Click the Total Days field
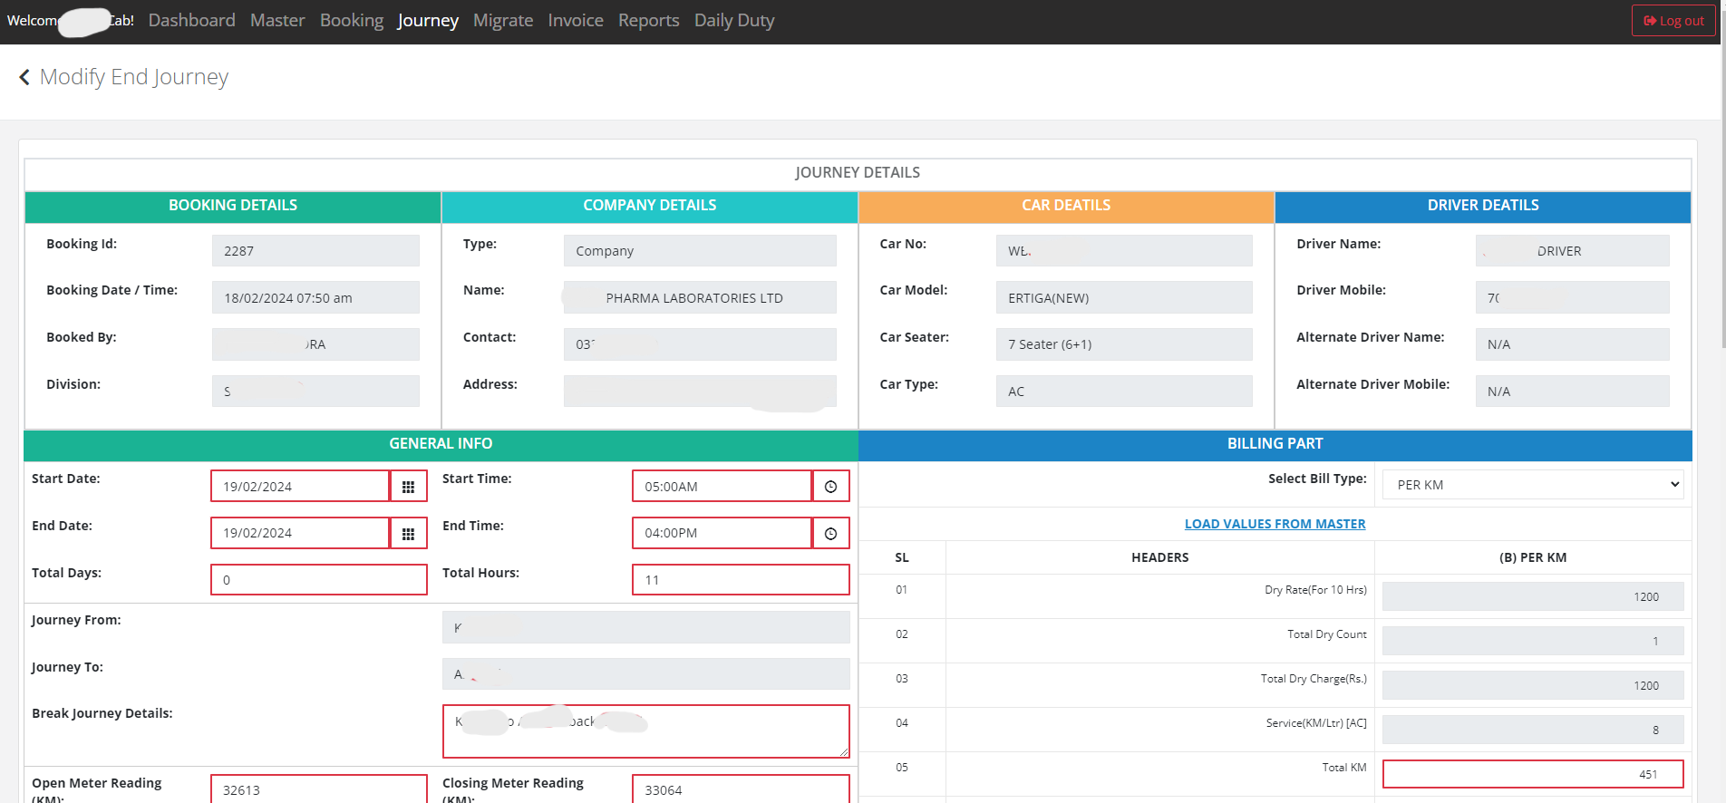Viewport: 1726px width, 803px height. click(x=319, y=580)
